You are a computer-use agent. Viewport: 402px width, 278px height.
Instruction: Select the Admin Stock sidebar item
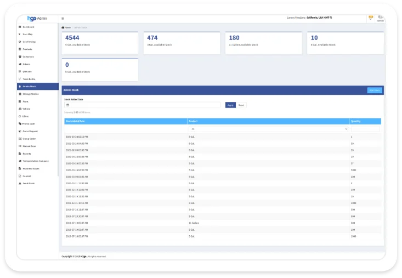(x=38, y=86)
